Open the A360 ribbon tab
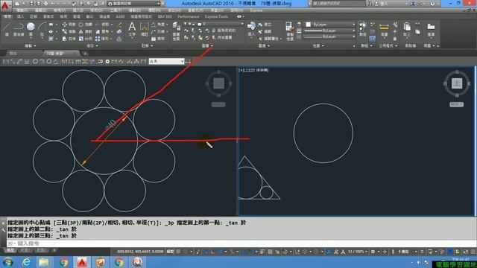This screenshot has height=268, width=477. [x=120, y=16]
